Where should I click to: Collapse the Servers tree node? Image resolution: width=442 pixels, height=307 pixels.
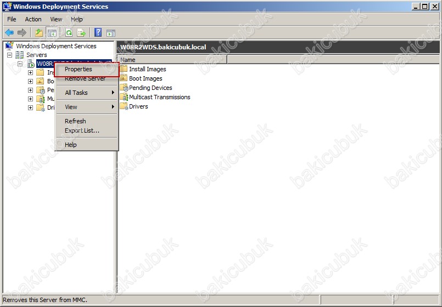click(x=9, y=55)
